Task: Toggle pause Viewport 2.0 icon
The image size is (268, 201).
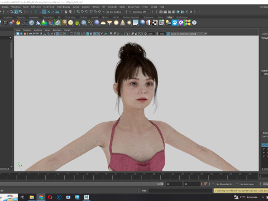Action: pyautogui.click(x=191, y=12)
